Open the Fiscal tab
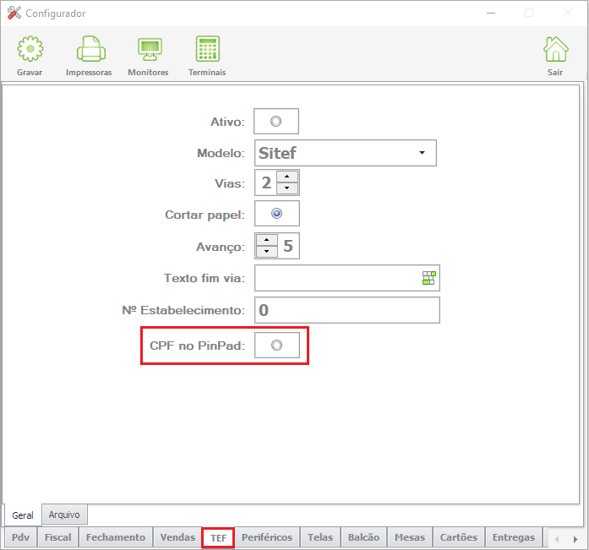The width and height of the screenshot is (589, 550). pyautogui.click(x=57, y=537)
